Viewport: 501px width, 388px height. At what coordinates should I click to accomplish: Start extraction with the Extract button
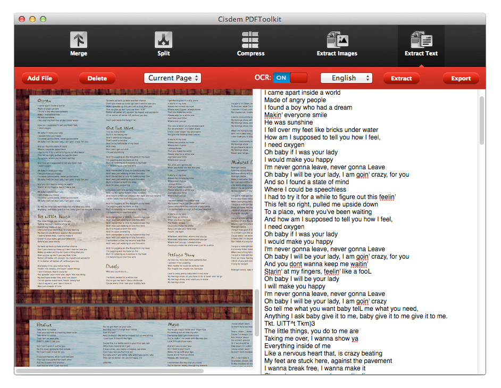tap(402, 78)
